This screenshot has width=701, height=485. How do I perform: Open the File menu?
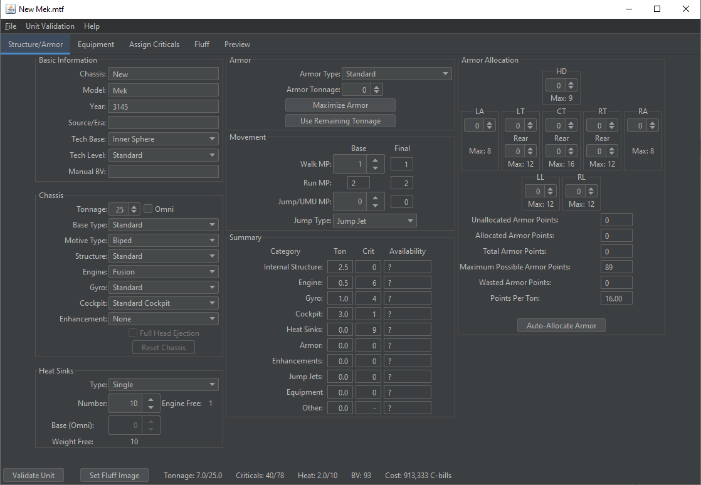coord(10,26)
